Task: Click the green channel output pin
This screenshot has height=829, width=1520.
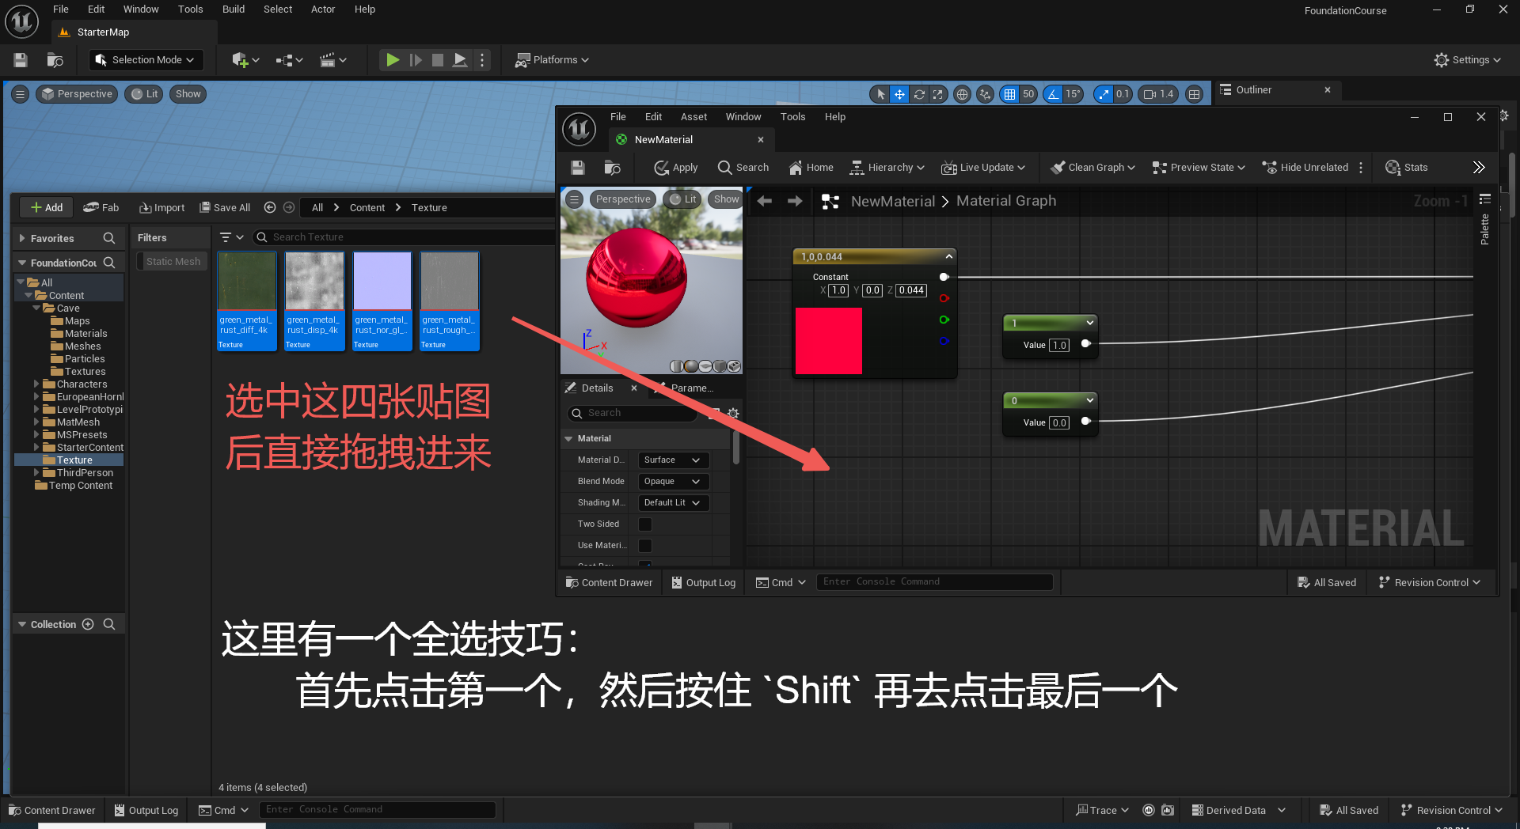Action: click(944, 320)
